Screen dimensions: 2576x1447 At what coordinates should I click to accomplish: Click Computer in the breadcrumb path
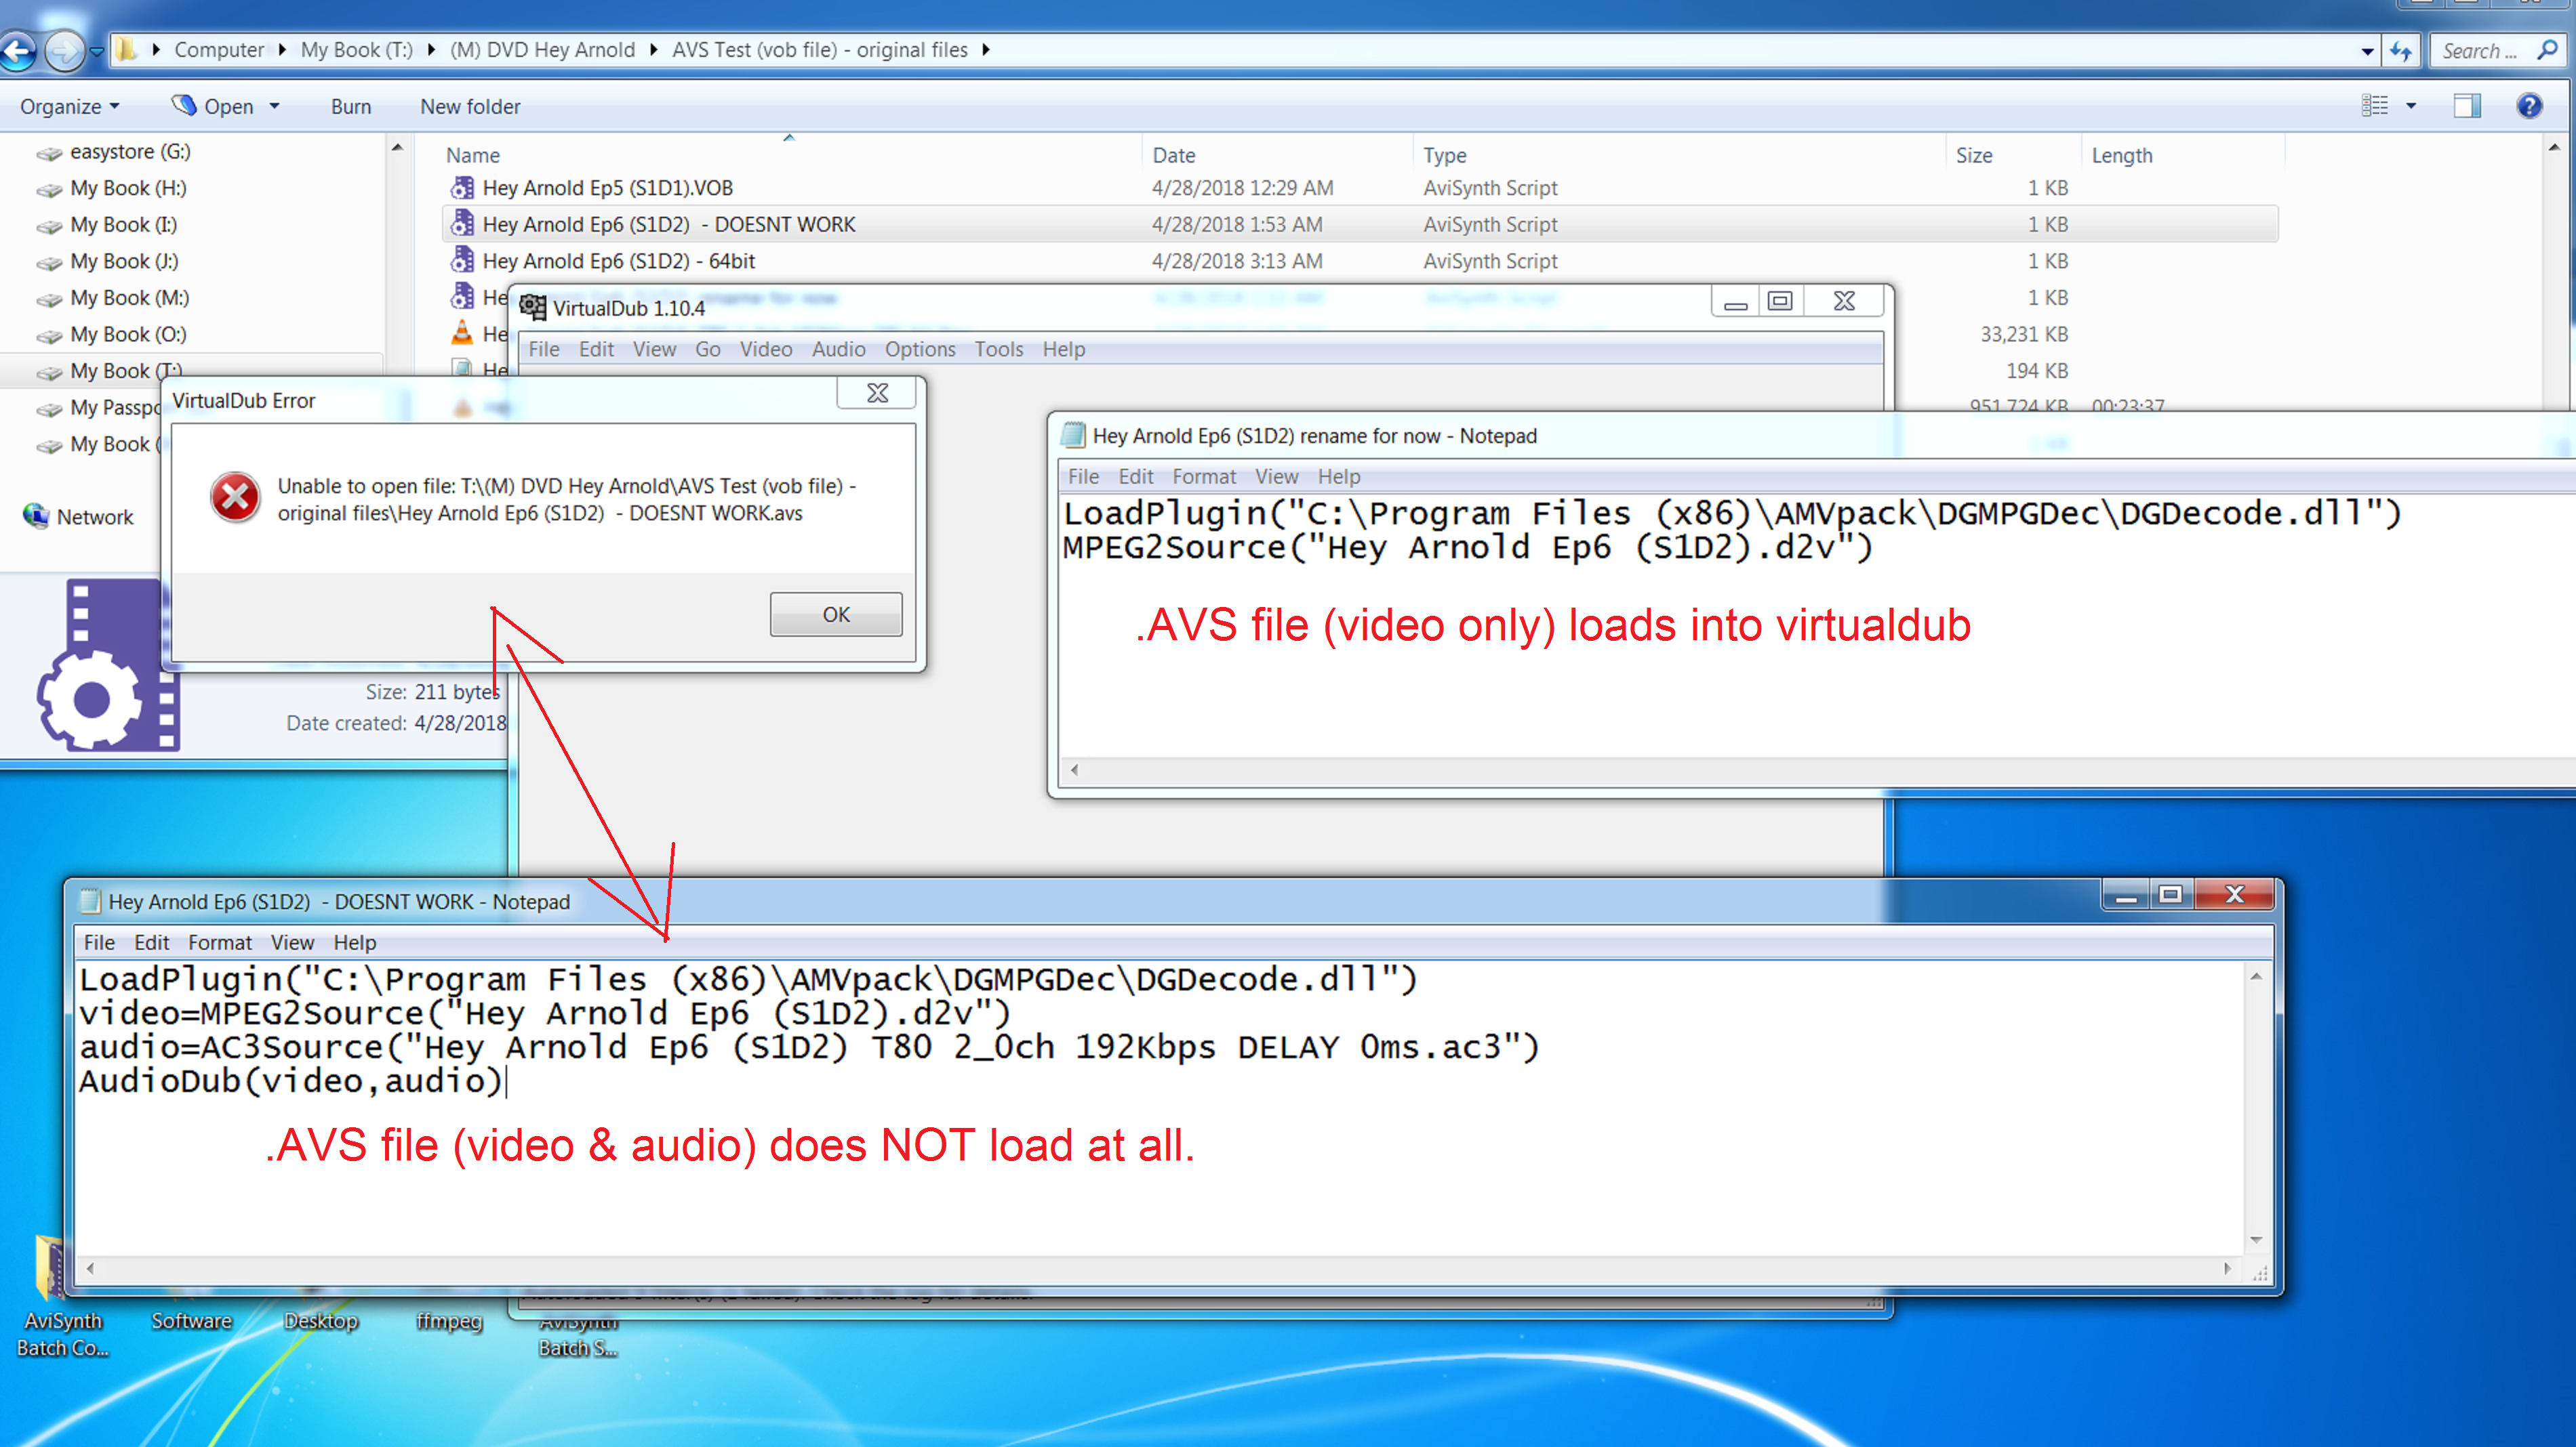tap(219, 50)
